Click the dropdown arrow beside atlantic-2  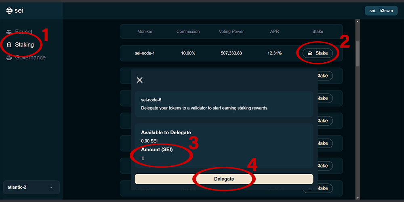(51, 187)
